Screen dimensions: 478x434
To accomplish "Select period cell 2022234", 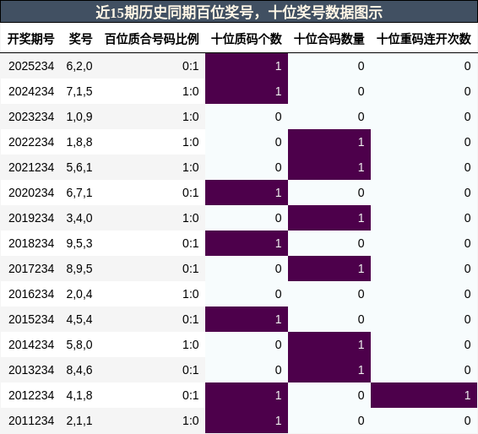I will [31, 142].
